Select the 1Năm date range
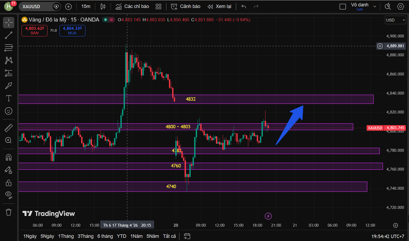Image resolution: width=409 pixels, height=241 pixels. point(136,236)
